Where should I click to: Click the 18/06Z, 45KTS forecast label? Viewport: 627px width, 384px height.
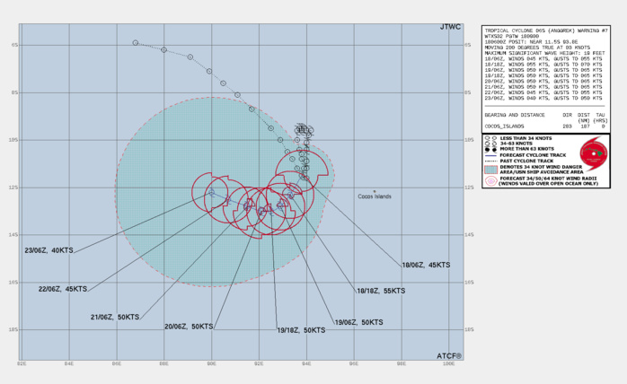click(426, 265)
